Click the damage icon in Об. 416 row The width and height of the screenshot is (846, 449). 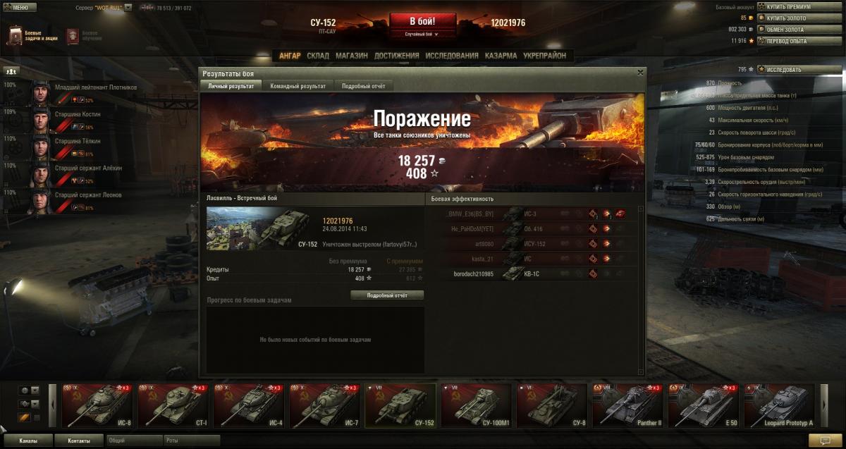(606, 229)
